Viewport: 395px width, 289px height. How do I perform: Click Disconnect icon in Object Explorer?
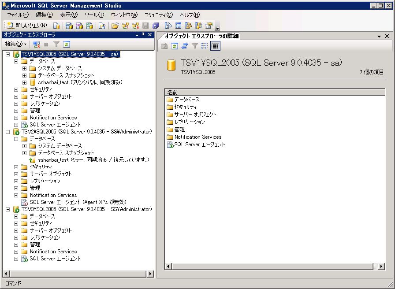click(36, 44)
